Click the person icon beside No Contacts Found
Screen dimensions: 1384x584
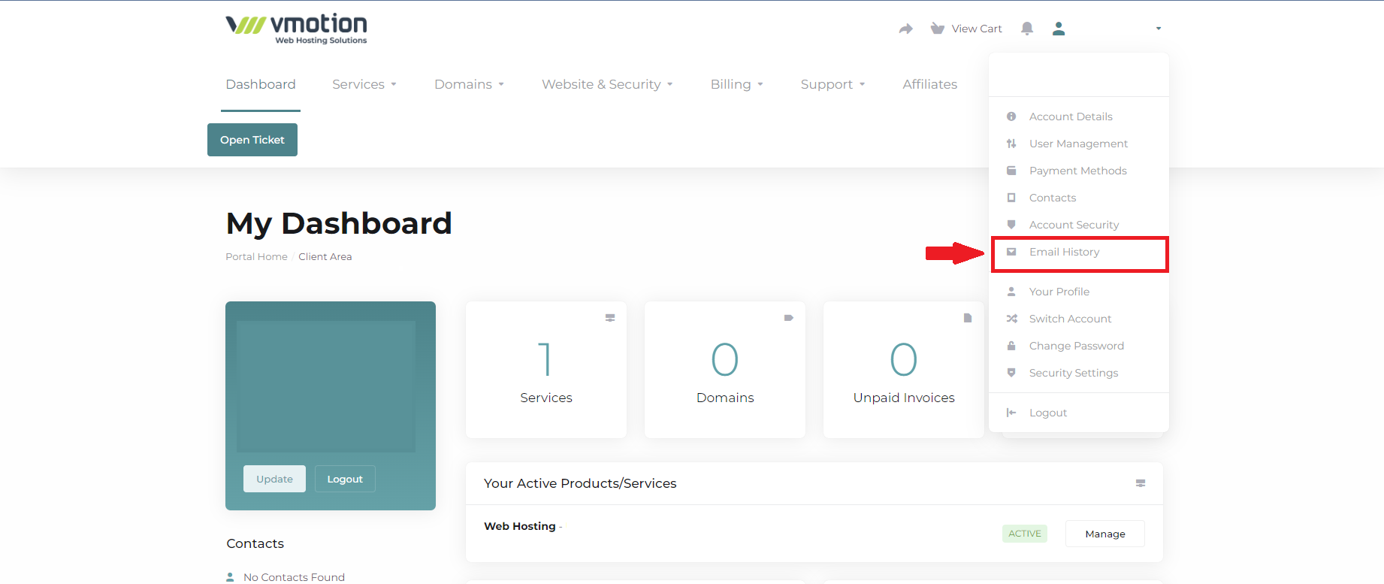[230, 577]
